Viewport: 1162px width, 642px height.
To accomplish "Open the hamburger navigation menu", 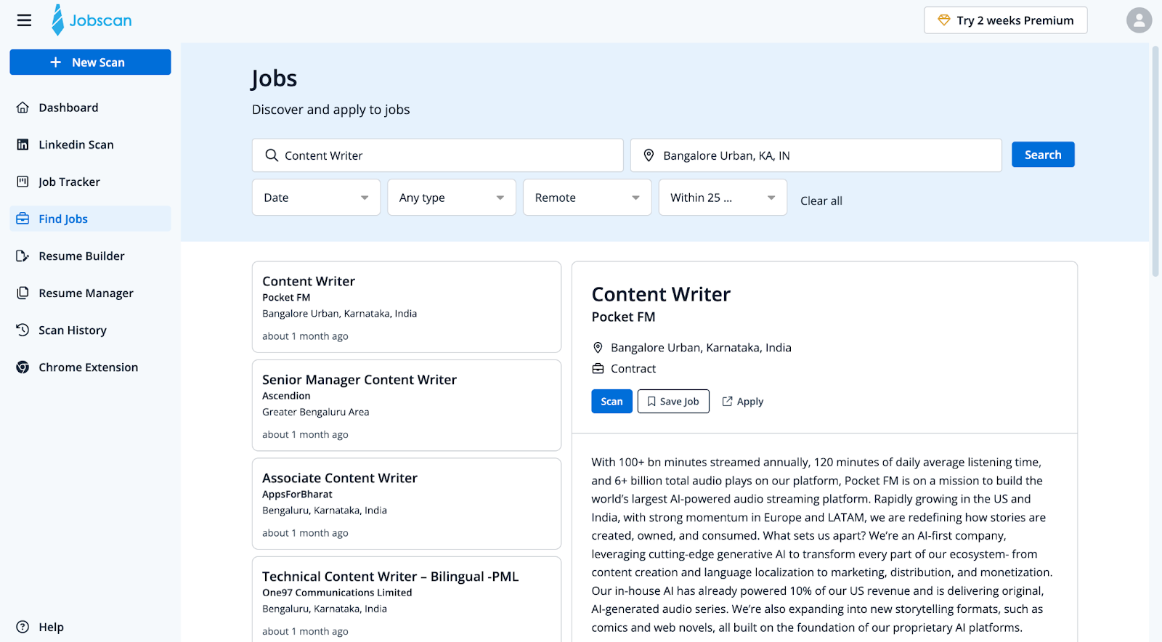I will 24,20.
